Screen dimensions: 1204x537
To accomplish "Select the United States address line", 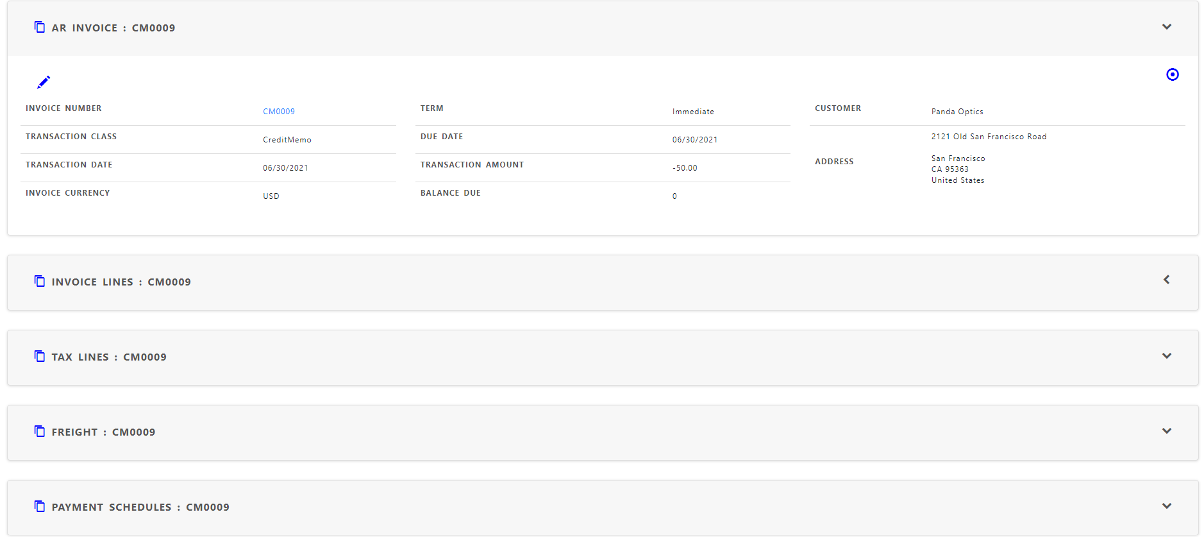I will (958, 180).
